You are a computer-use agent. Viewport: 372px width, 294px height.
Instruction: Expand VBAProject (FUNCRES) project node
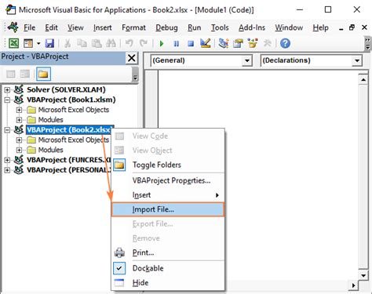7,160
